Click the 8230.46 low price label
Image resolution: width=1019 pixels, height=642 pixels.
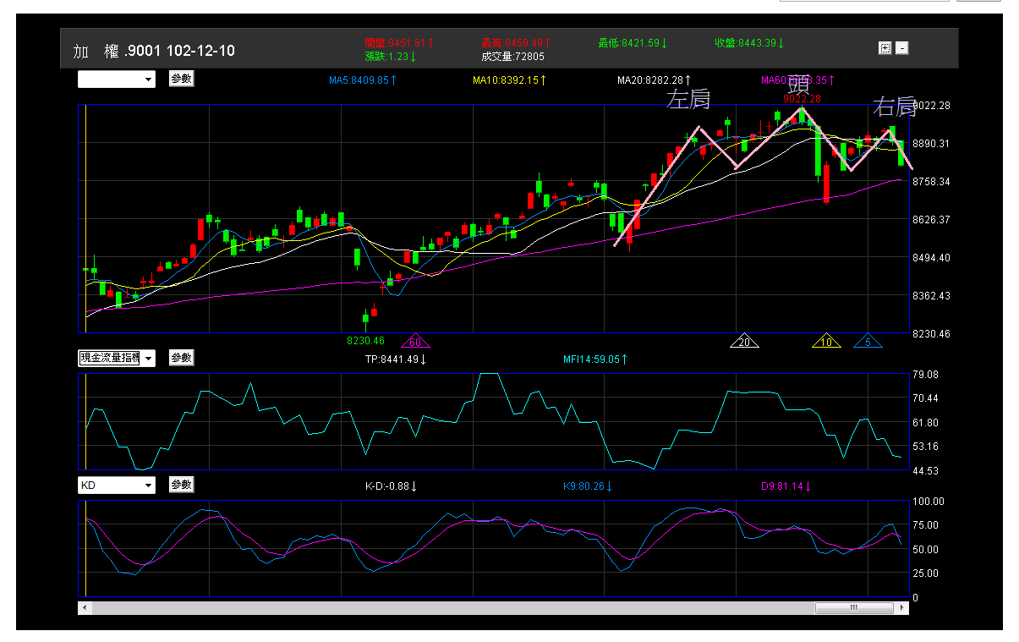[365, 341]
